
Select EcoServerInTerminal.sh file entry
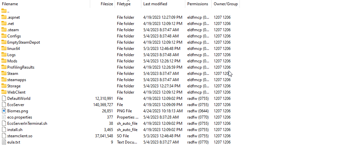[120, 123]
